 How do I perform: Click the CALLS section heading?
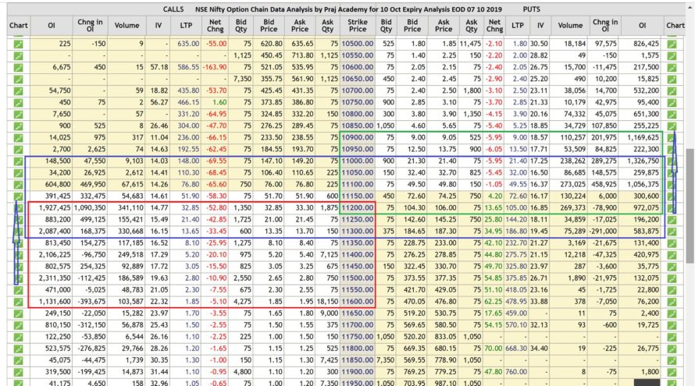(173, 9)
